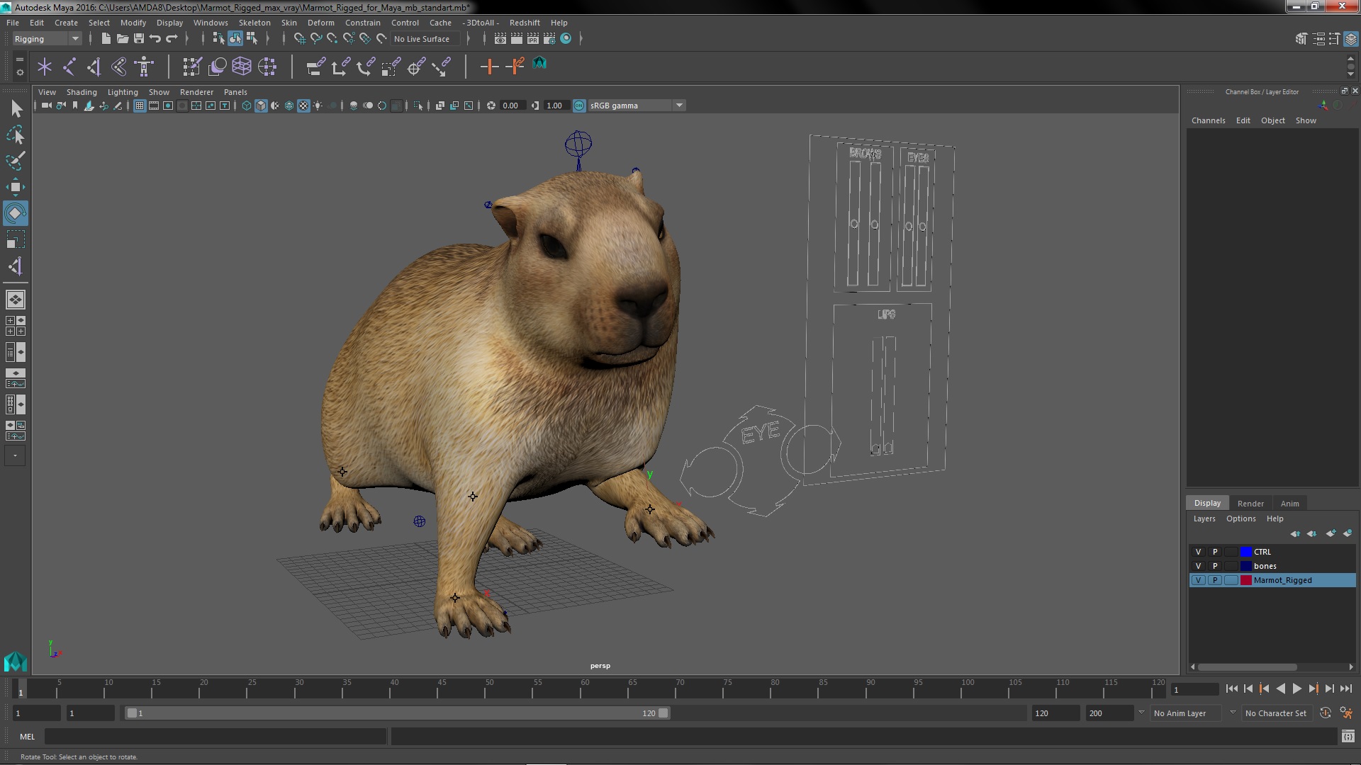This screenshot has width=1361, height=765.
Task: Click the Auto Keyframe toggle icon
Action: pos(1325,713)
